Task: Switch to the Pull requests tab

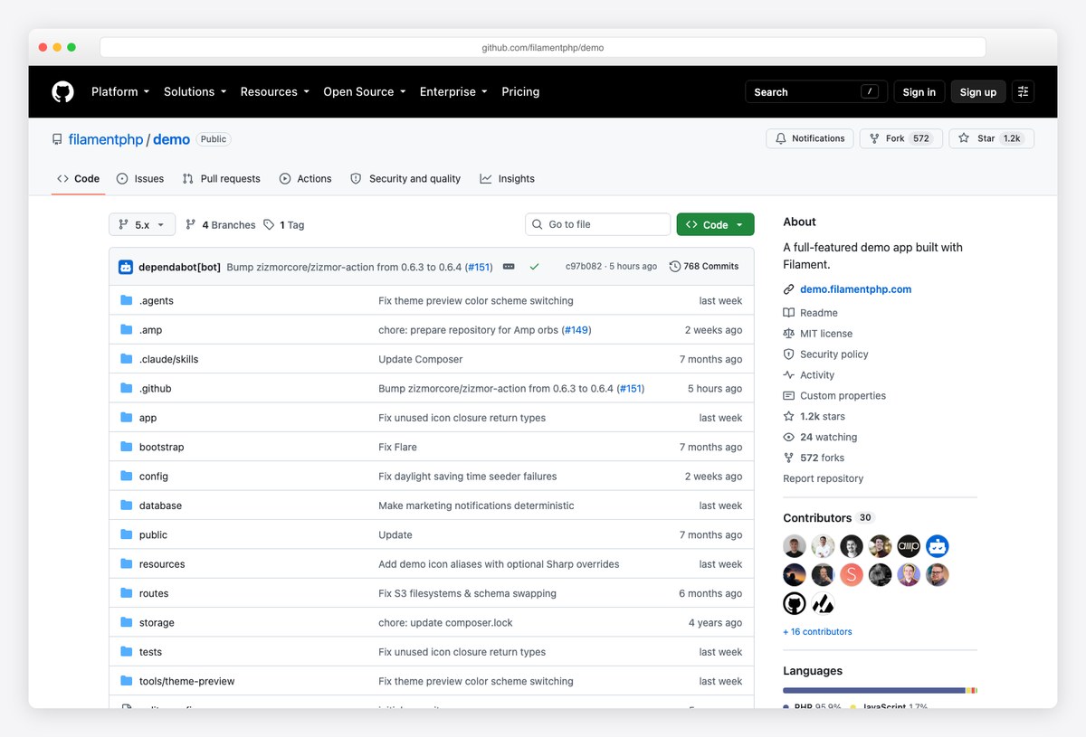Action: click(x=221, y=179)
